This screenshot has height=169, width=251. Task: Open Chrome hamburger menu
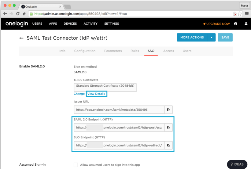click(247, 14)
